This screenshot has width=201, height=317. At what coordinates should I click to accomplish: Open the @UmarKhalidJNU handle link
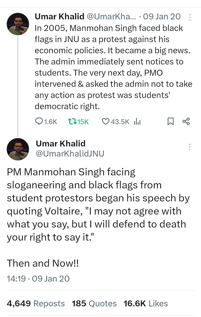click(x=70, y=154)
